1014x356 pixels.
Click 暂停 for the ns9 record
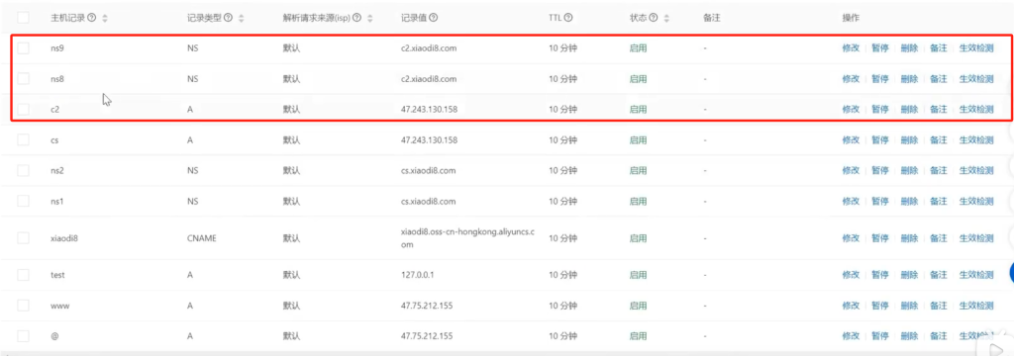click(x=879, y=48)
